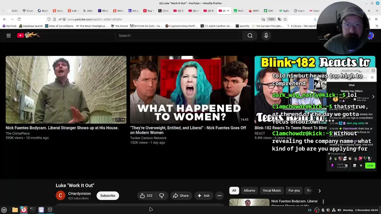Image resolution: width=381 pixels, height=214 pixels.
Task: Click green Chat button in popup
Action: (x=370, y=166)
